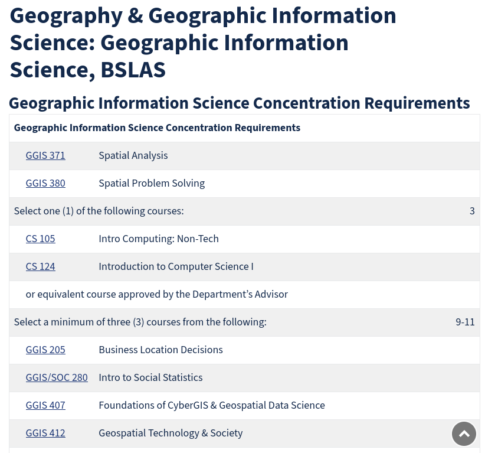Image resolution: width=485 pixels, height=453 pixels.
Task: Visit the GGIS 412 course link
Action: click(45, 434)
